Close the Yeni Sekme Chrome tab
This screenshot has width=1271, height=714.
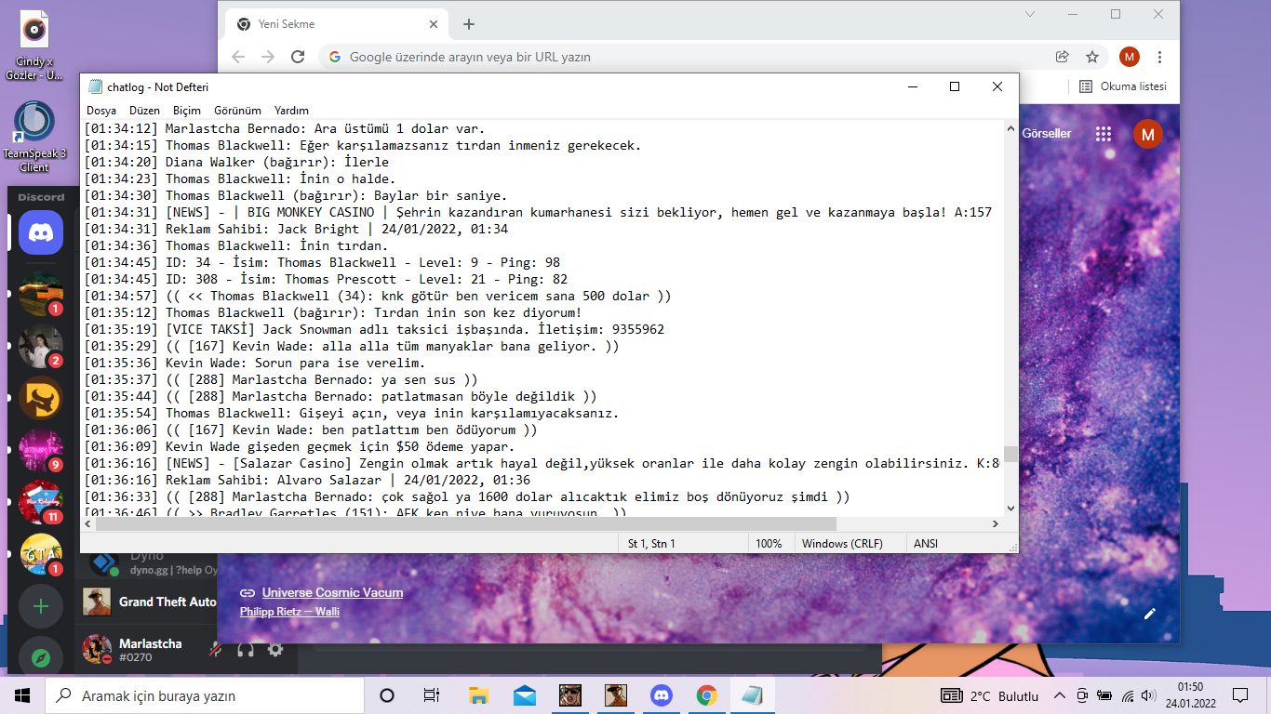(x=434, y=24)
